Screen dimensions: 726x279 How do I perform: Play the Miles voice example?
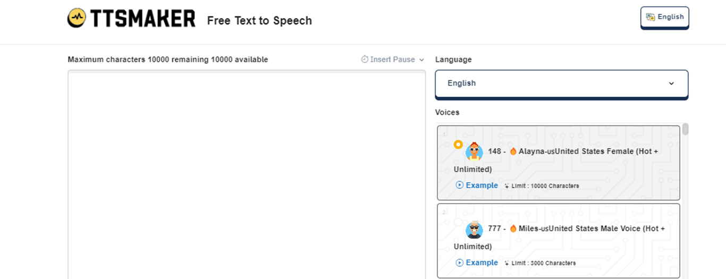click(460, 263)
